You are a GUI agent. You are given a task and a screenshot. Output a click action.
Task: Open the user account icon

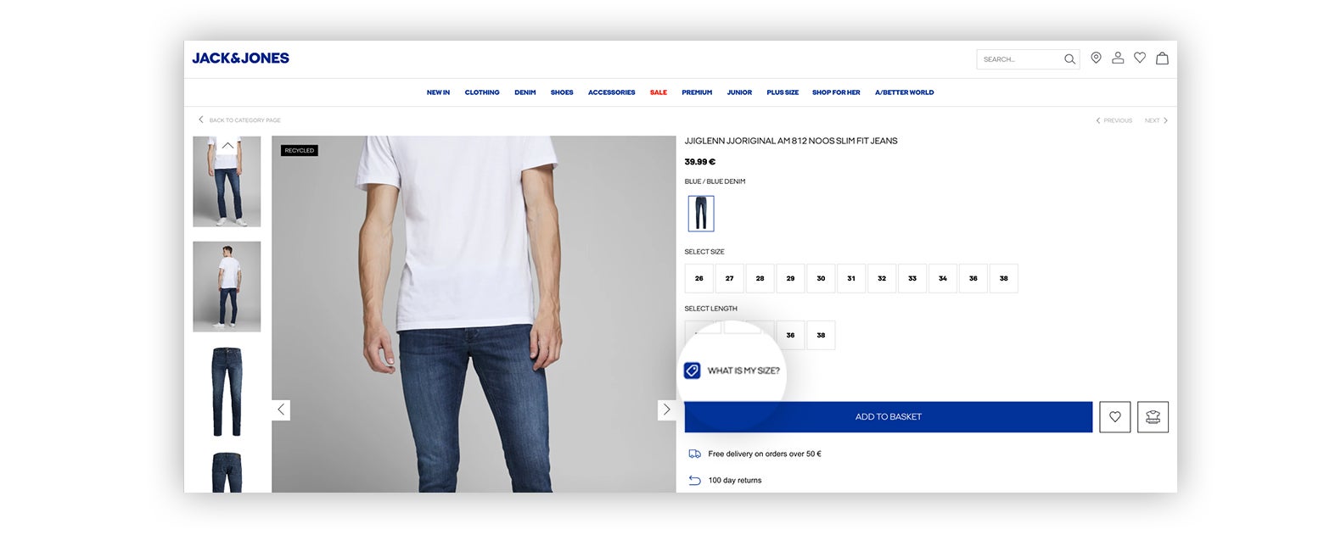point(1118,58)
